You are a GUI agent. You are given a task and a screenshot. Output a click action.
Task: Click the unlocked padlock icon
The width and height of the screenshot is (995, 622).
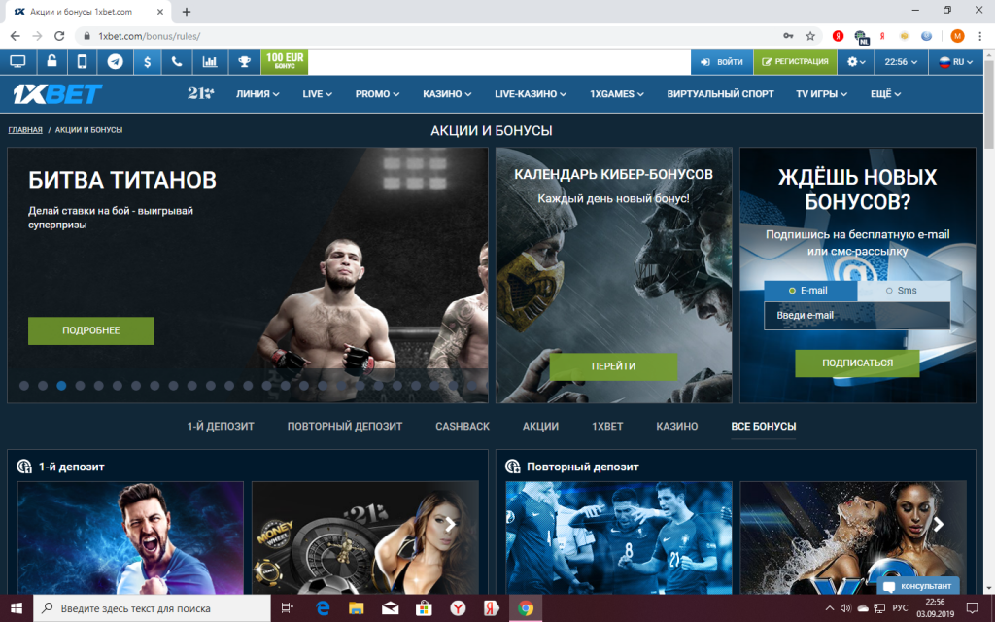[x=51, y=61]
